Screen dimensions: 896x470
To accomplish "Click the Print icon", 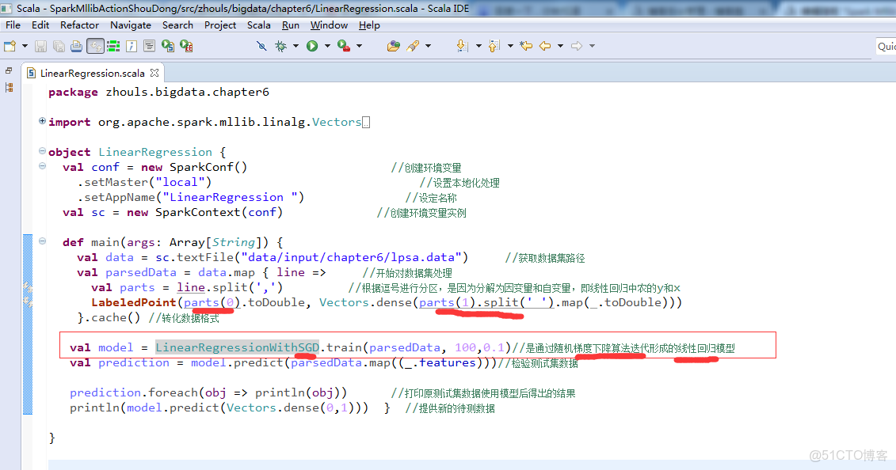I will click(77, 46).
